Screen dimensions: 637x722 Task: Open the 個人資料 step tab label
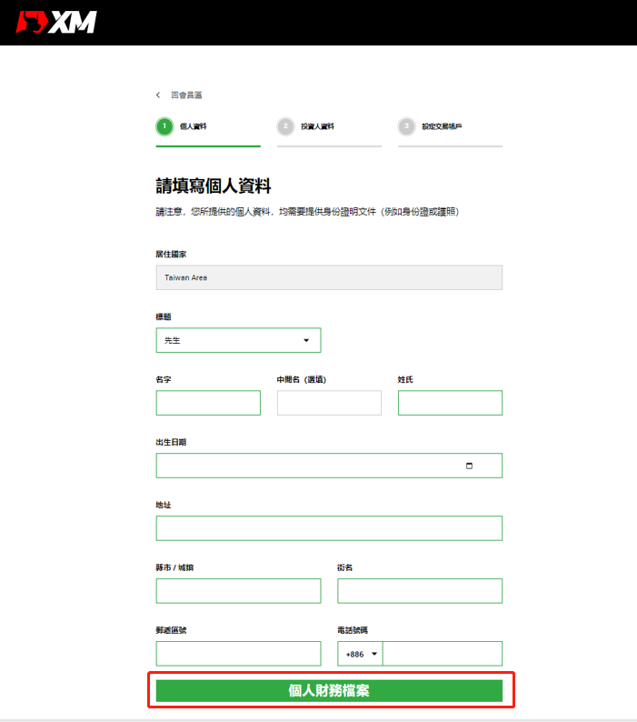tap(194, 126)
